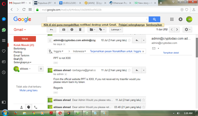Open the Google apps grid
The width and height of the screenshot is (198, 116).
172,19
